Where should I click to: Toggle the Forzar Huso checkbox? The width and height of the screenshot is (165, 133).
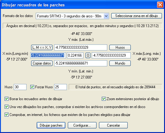tap(32, 87)
